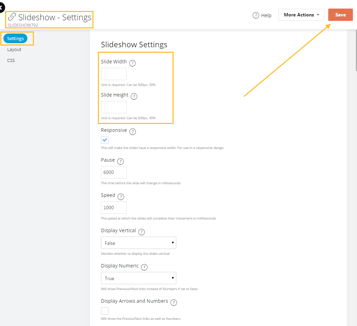The height and width of the screenshot is (326, 357).
Task: Expand the More Actions menu
Action: [301, 15]
